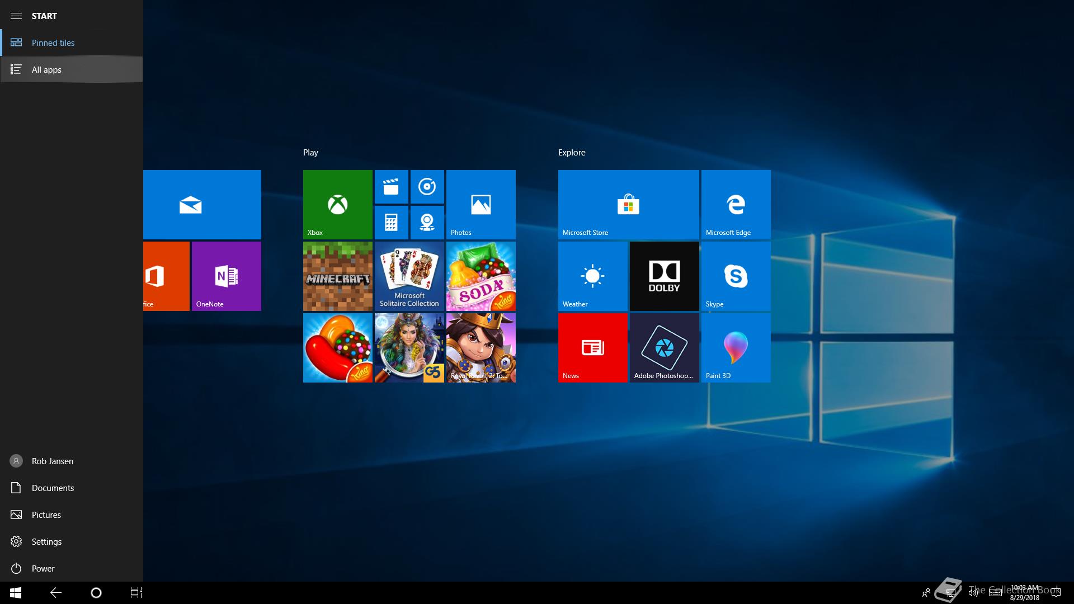This screenshot has width=1074, height=604.
Task: Open the Documents folder shortcut
Action: click(72, 488)
